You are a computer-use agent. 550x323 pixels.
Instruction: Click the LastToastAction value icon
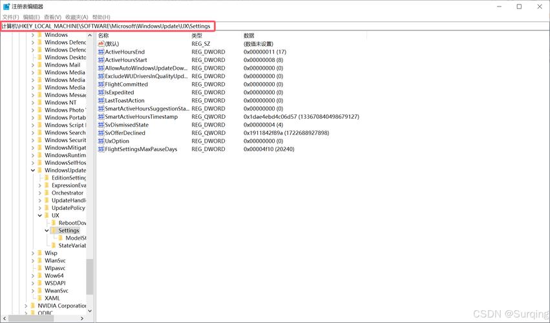click(101, 100)
